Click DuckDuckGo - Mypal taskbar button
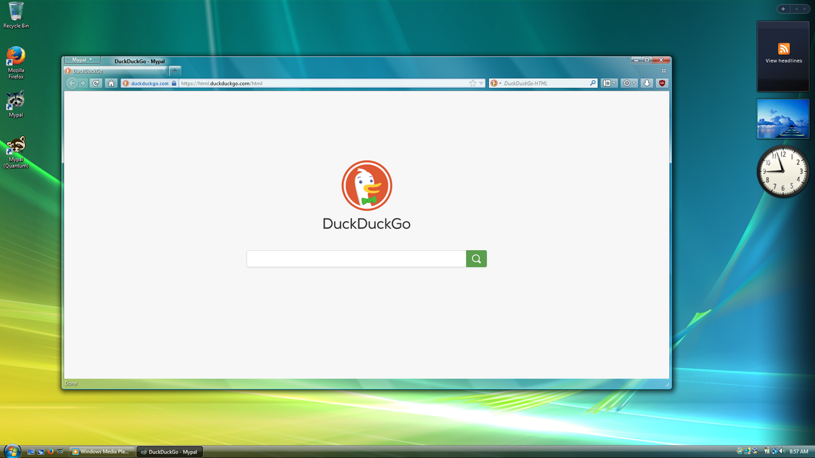Viewport: 815px width, 458px height. (x=169, y=452)
